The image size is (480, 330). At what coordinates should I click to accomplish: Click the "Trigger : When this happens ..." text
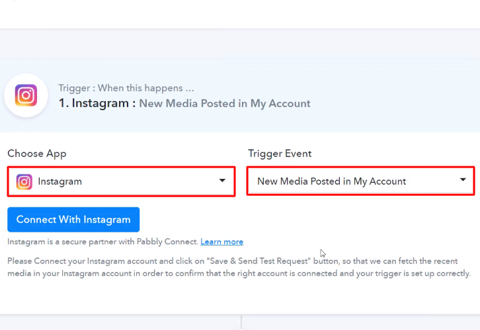[126, 88]
